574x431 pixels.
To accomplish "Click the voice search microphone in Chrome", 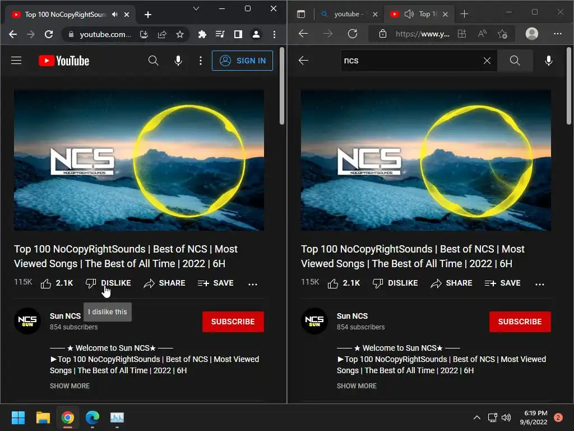I will pyautogui.click(x=178, y=61).
